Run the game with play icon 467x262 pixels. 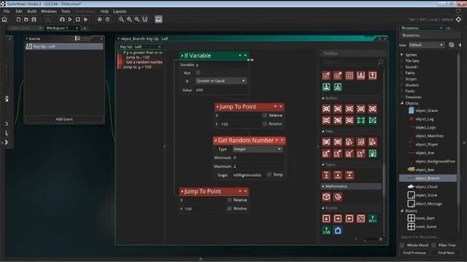click(x=70, y=20)
